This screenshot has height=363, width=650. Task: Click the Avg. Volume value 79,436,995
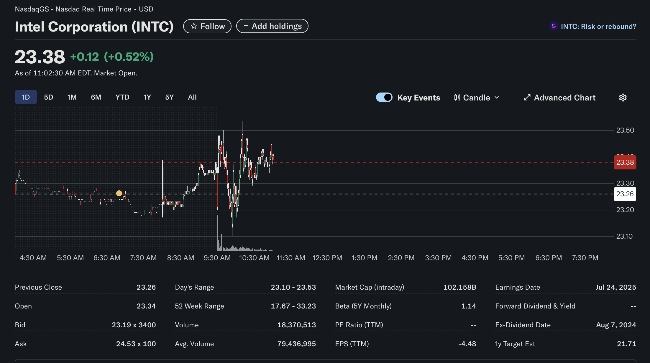(x=296, y=344)
